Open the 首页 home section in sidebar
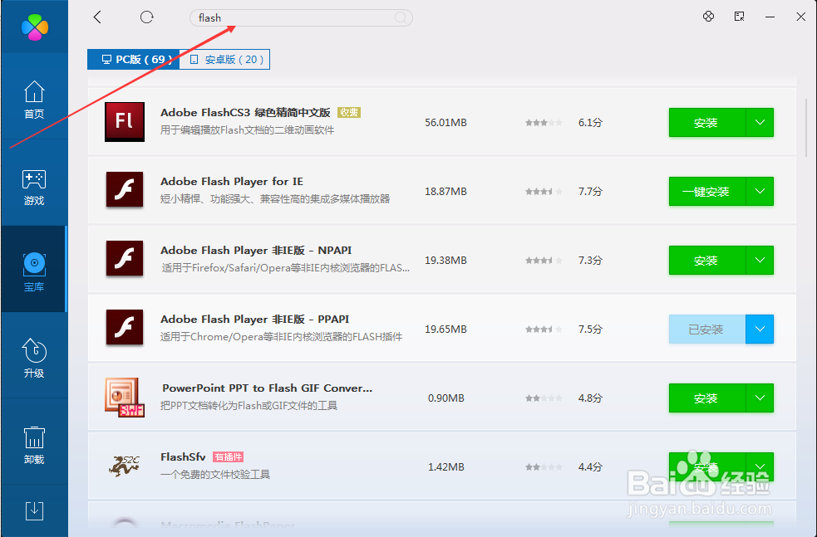This screenshot has height=537, width=817. click(x=34, y=100)
